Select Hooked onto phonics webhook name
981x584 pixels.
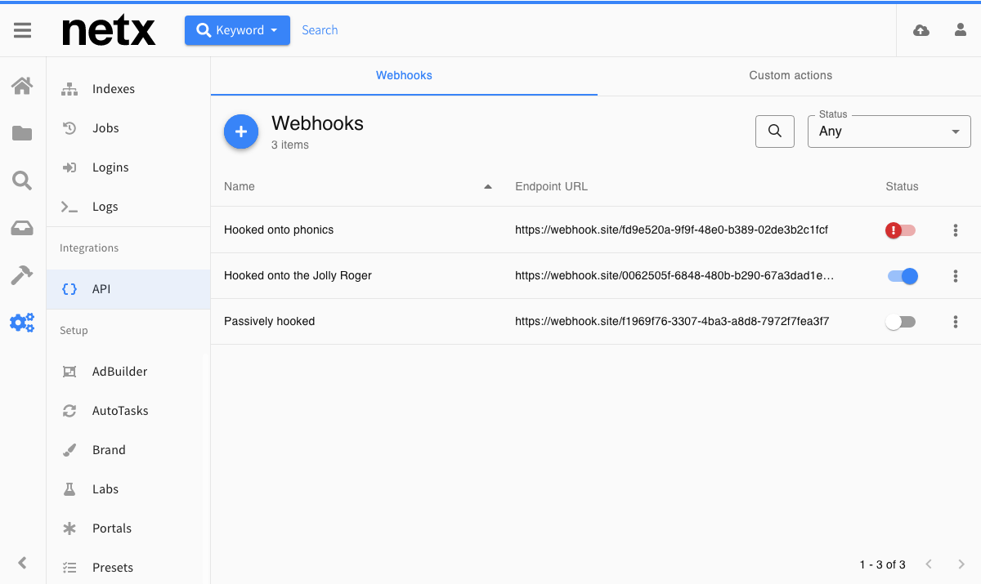[x=279, y=230]
